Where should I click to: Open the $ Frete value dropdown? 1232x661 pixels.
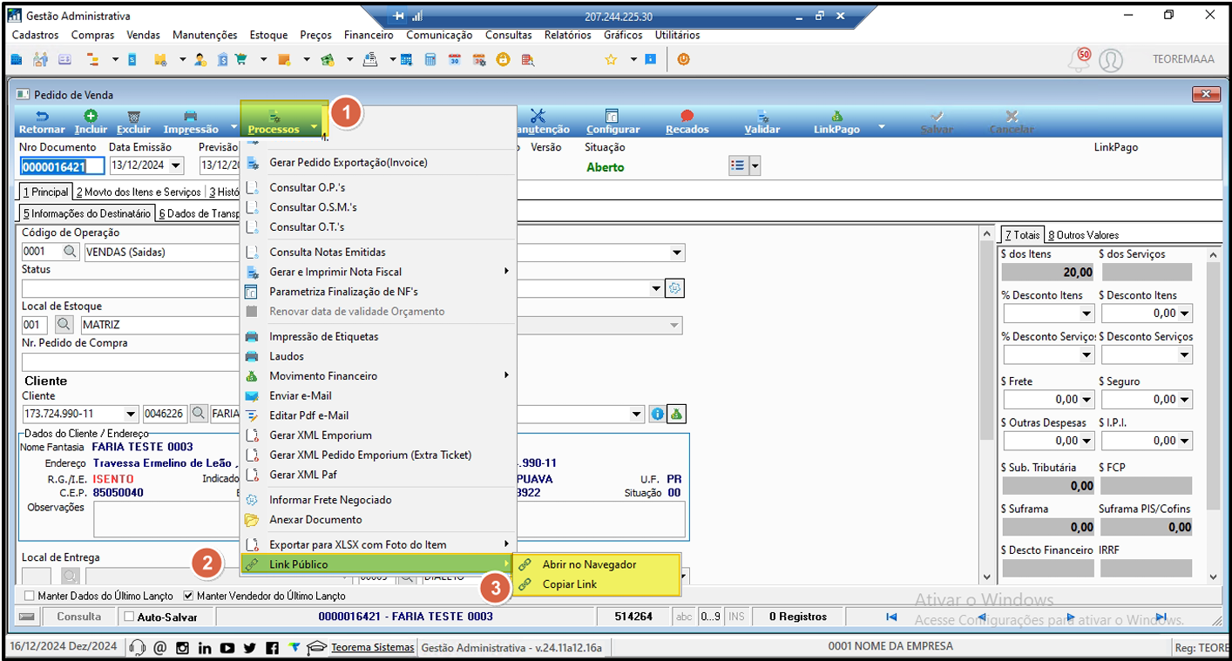tap(1086, 400)
